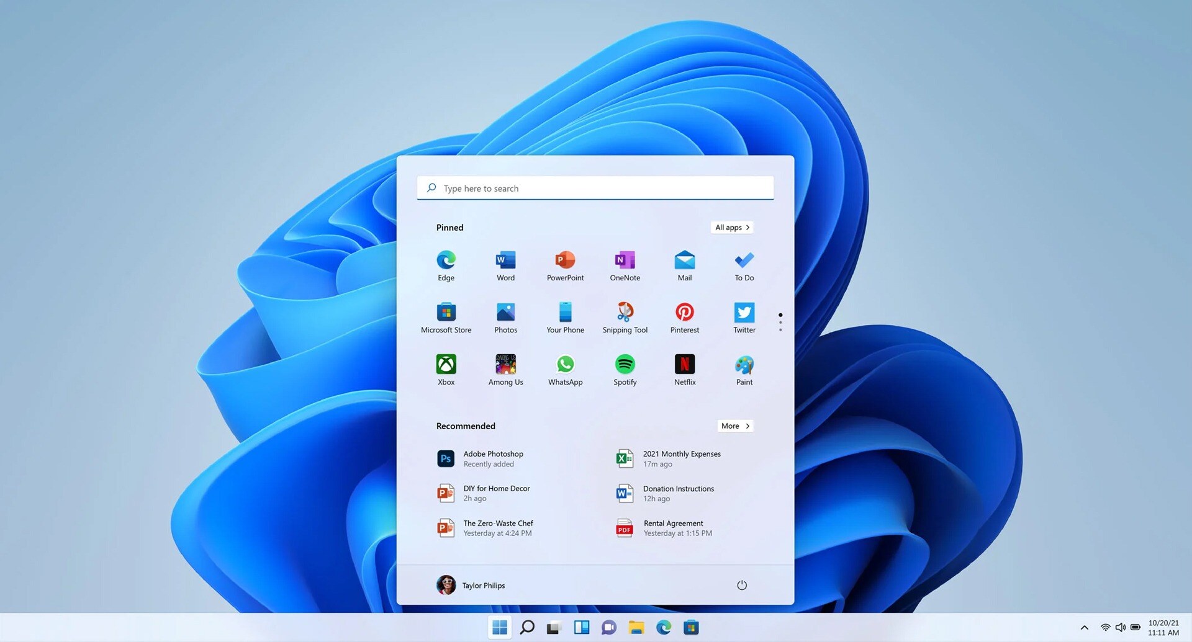Launch Edge from the pinned apps
Screen dimensions: 1192x642
(446, 265)
